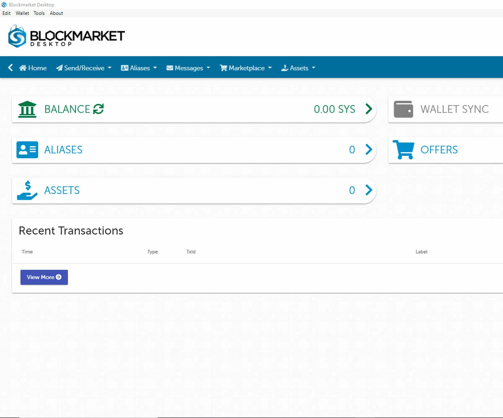Click the green bank building icon

pos(27,109)
